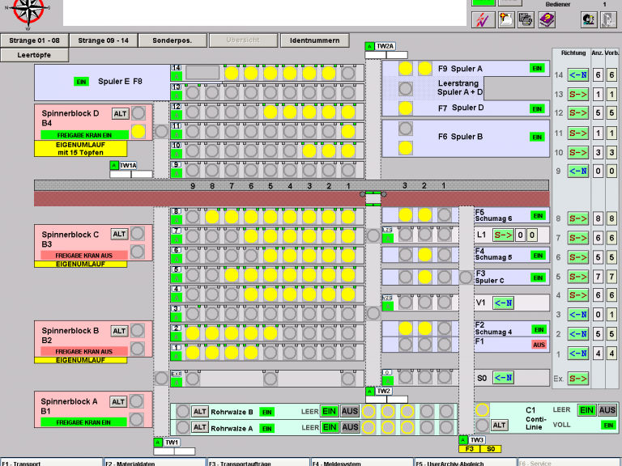Change row 14 direction arrow <-N
Image resolution: width=622 pixels, height=466 pixels.
[x=578, y=75]
